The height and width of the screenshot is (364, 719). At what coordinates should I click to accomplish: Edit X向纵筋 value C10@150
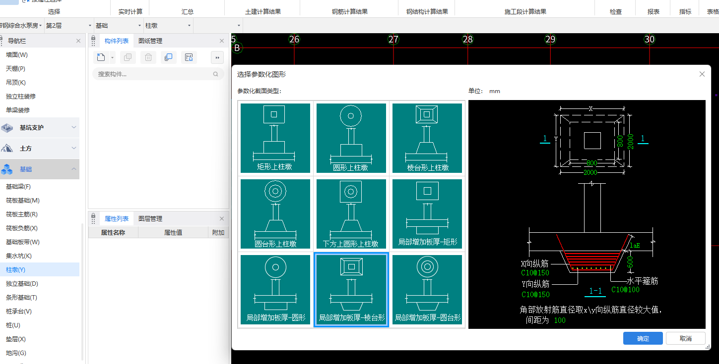tap(535, 272)
